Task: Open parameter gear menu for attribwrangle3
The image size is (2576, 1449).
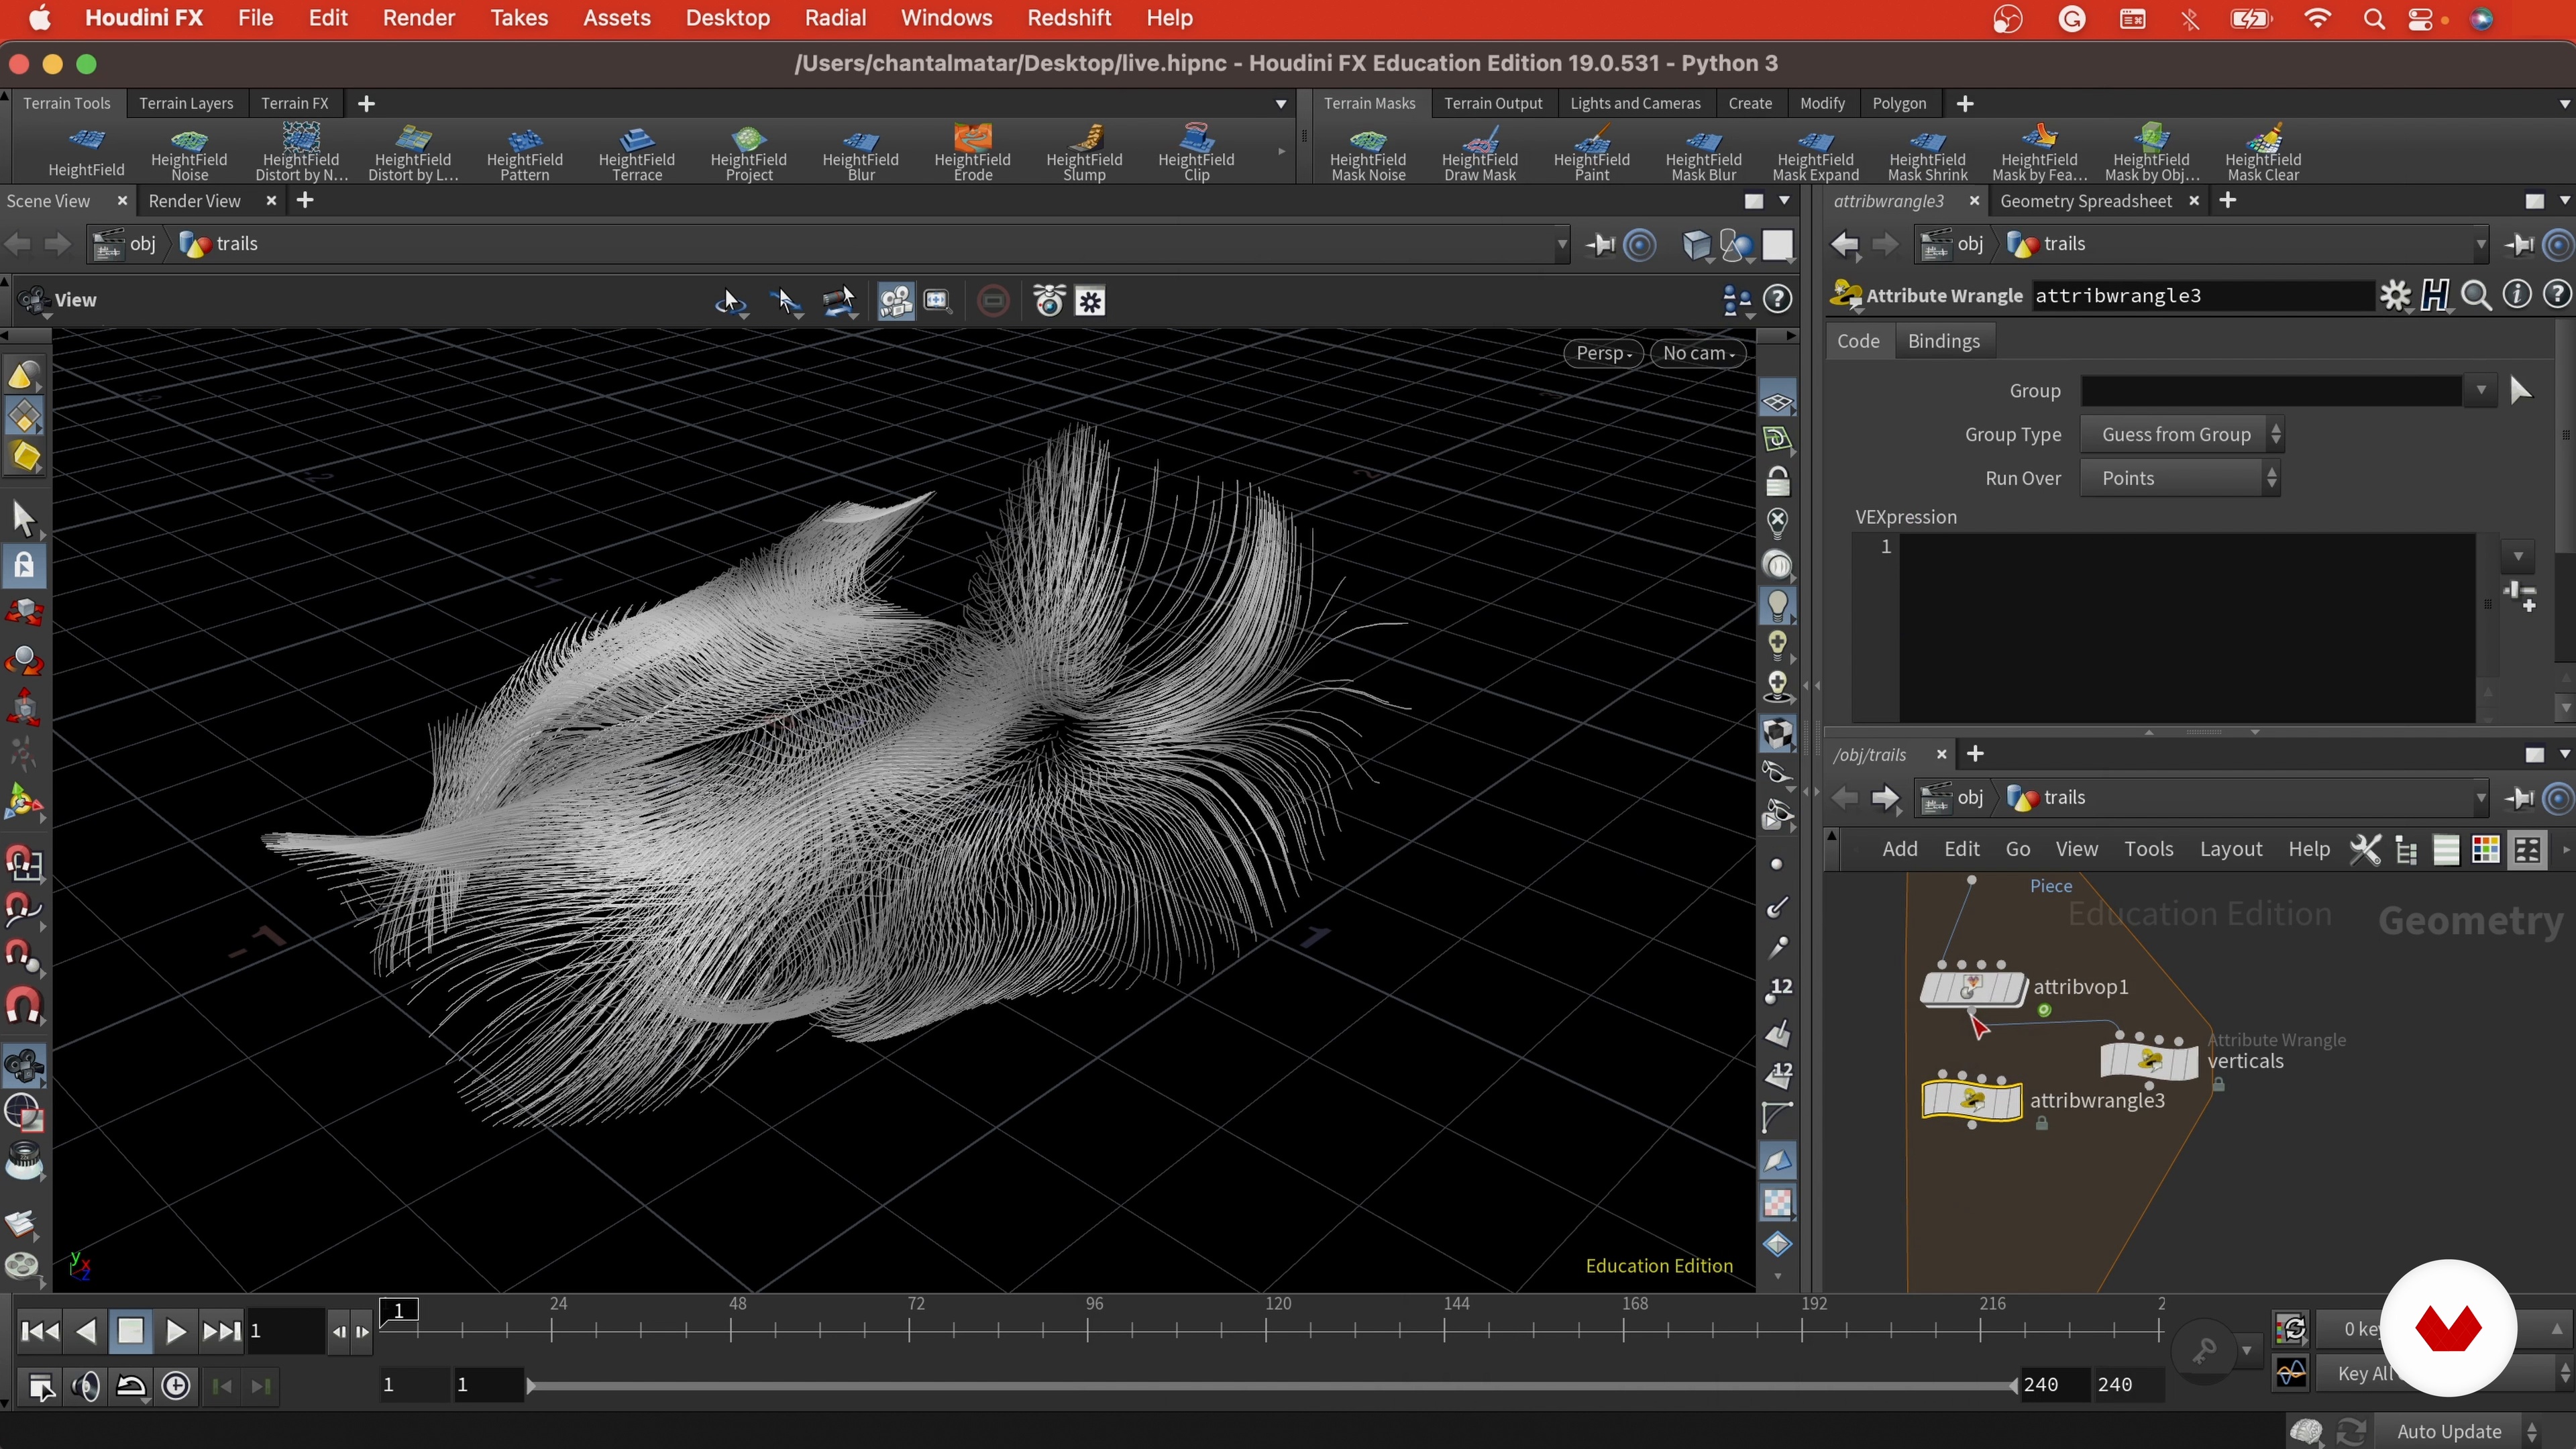Action: [2394, 296]
